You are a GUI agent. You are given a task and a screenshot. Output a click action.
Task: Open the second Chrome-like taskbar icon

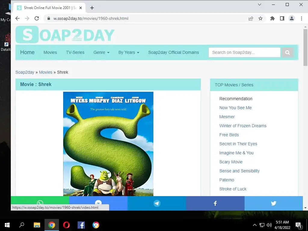pyautogui.click(x=96, y=225)
